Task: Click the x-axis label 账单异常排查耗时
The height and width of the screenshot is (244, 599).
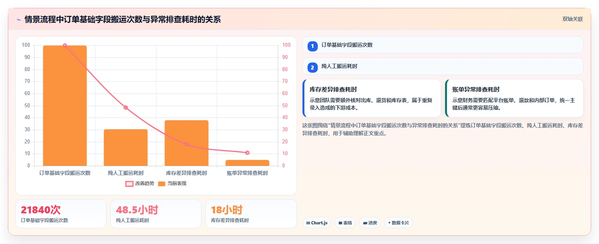Action: [247, 173]
